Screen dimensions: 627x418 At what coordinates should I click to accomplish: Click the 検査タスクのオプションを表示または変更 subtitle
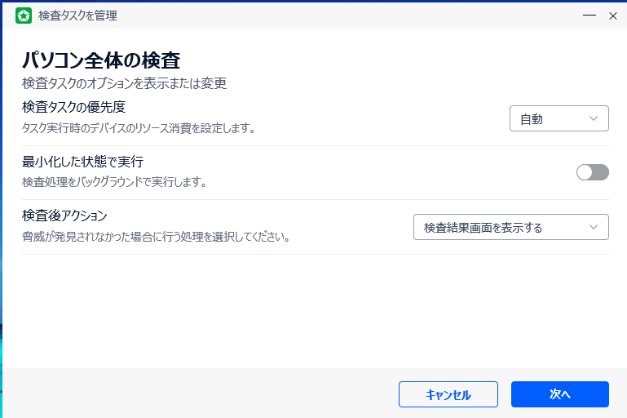click(124, 82)
